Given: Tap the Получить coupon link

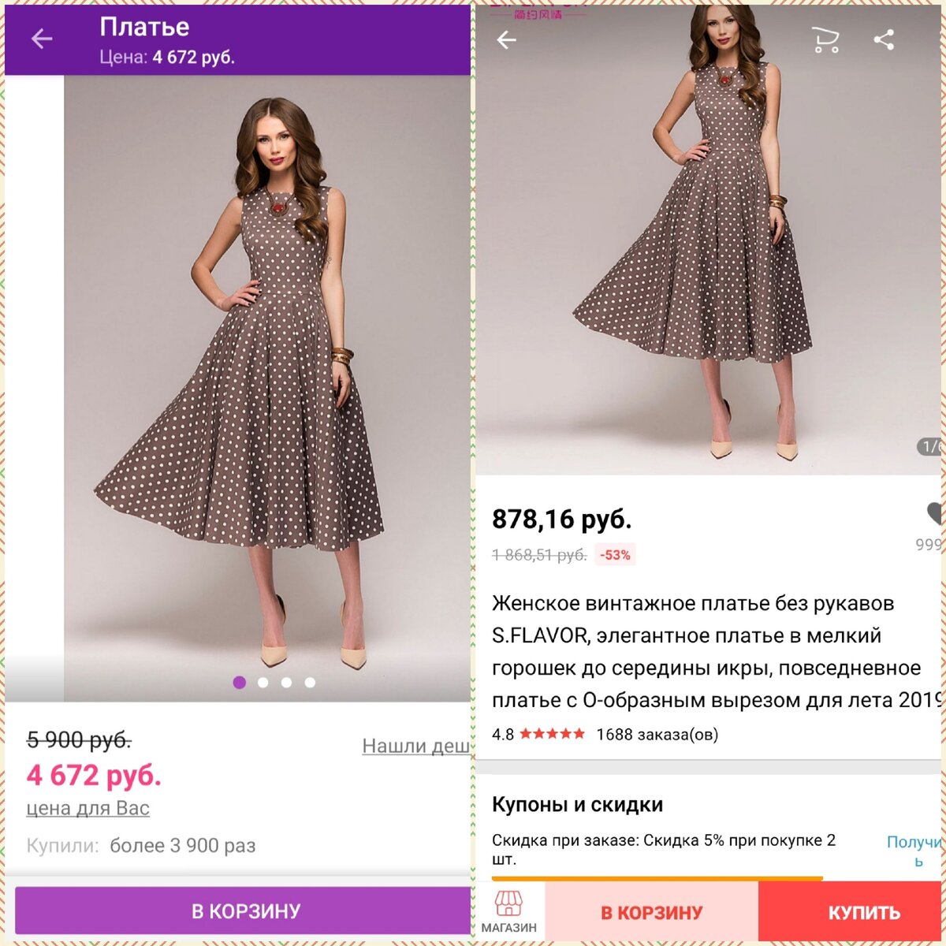Looking at the screenshot, I should click(x=914, y=850).
